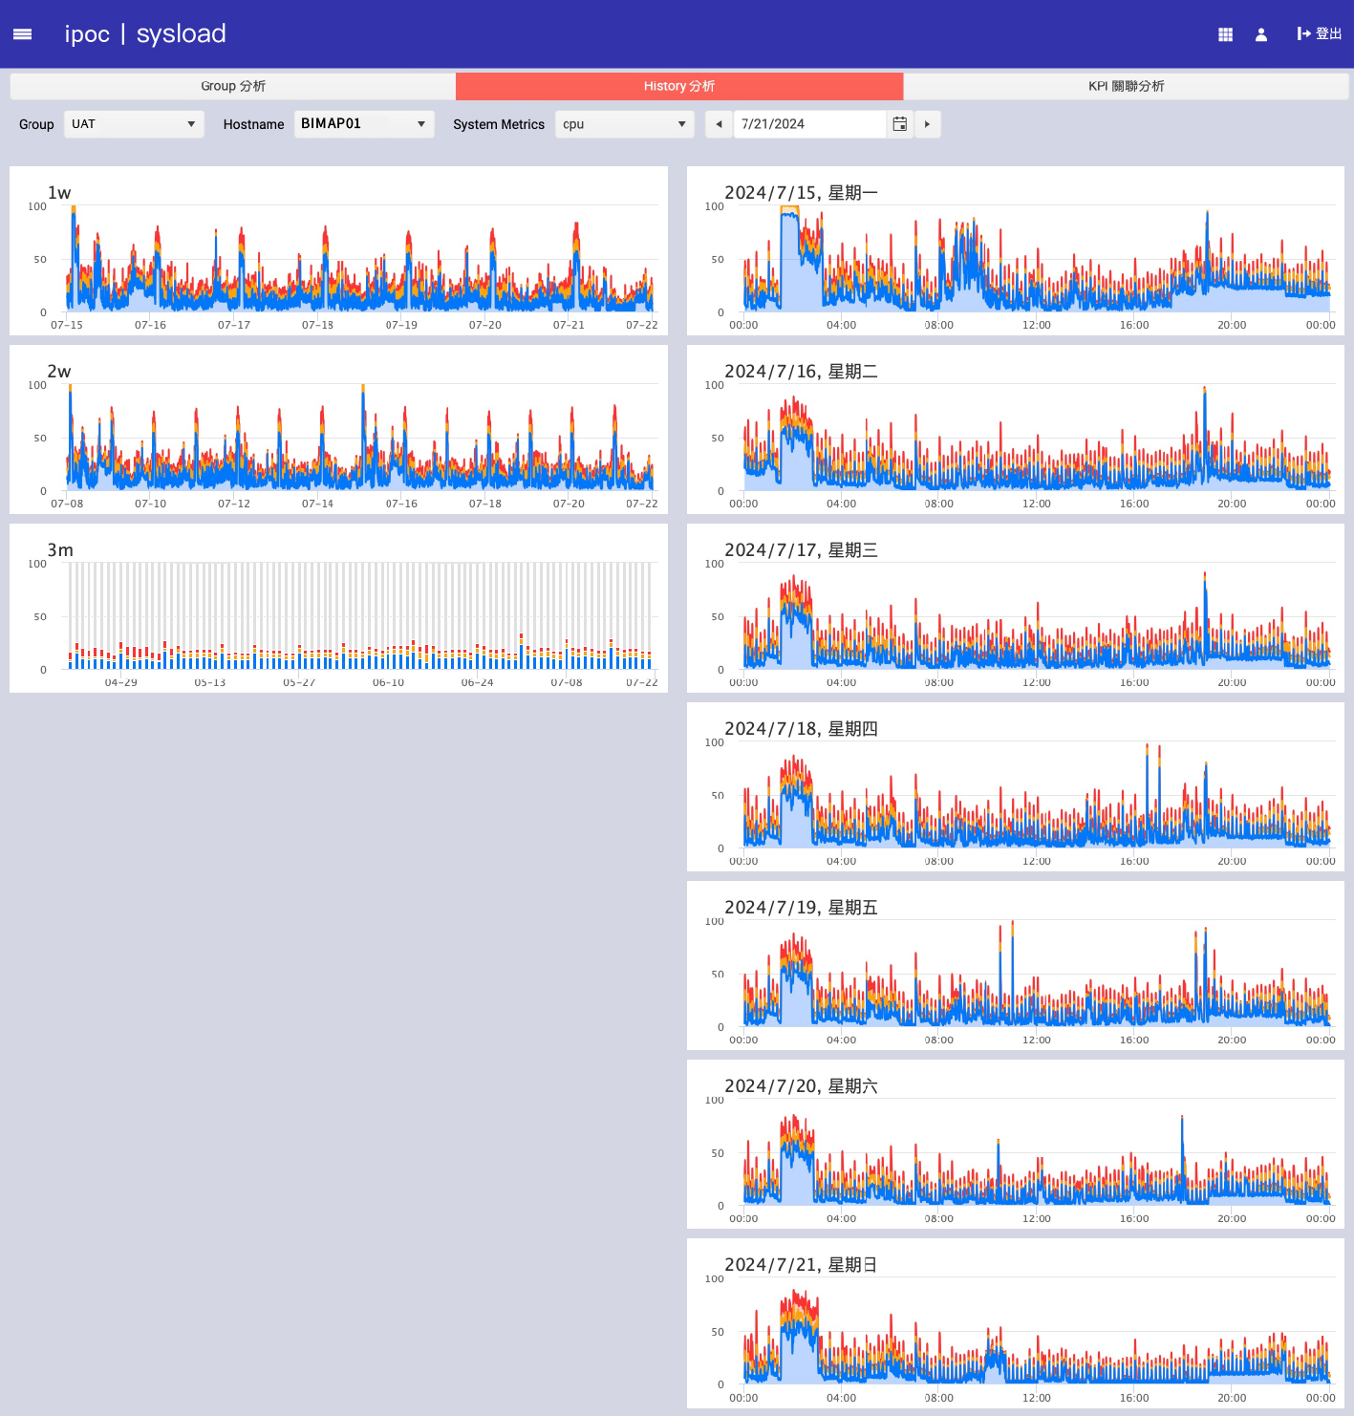The width and height of the screenshot is (1354, 1416).
Task: Open the user account icon
Action: (1261, 34)
